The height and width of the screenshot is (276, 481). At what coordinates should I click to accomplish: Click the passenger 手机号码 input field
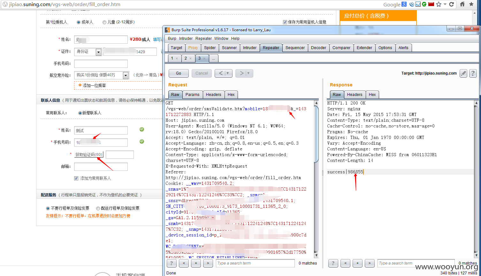click(x=101, y=64)
